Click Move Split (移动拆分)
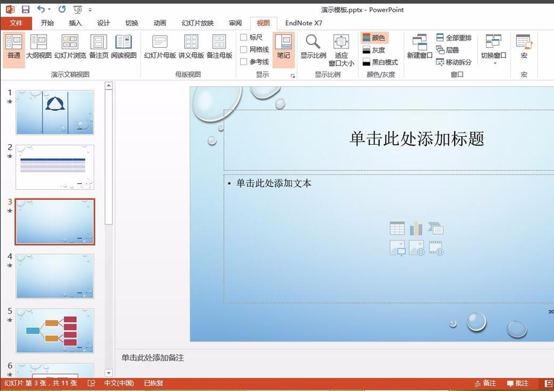 click(454, 62)
